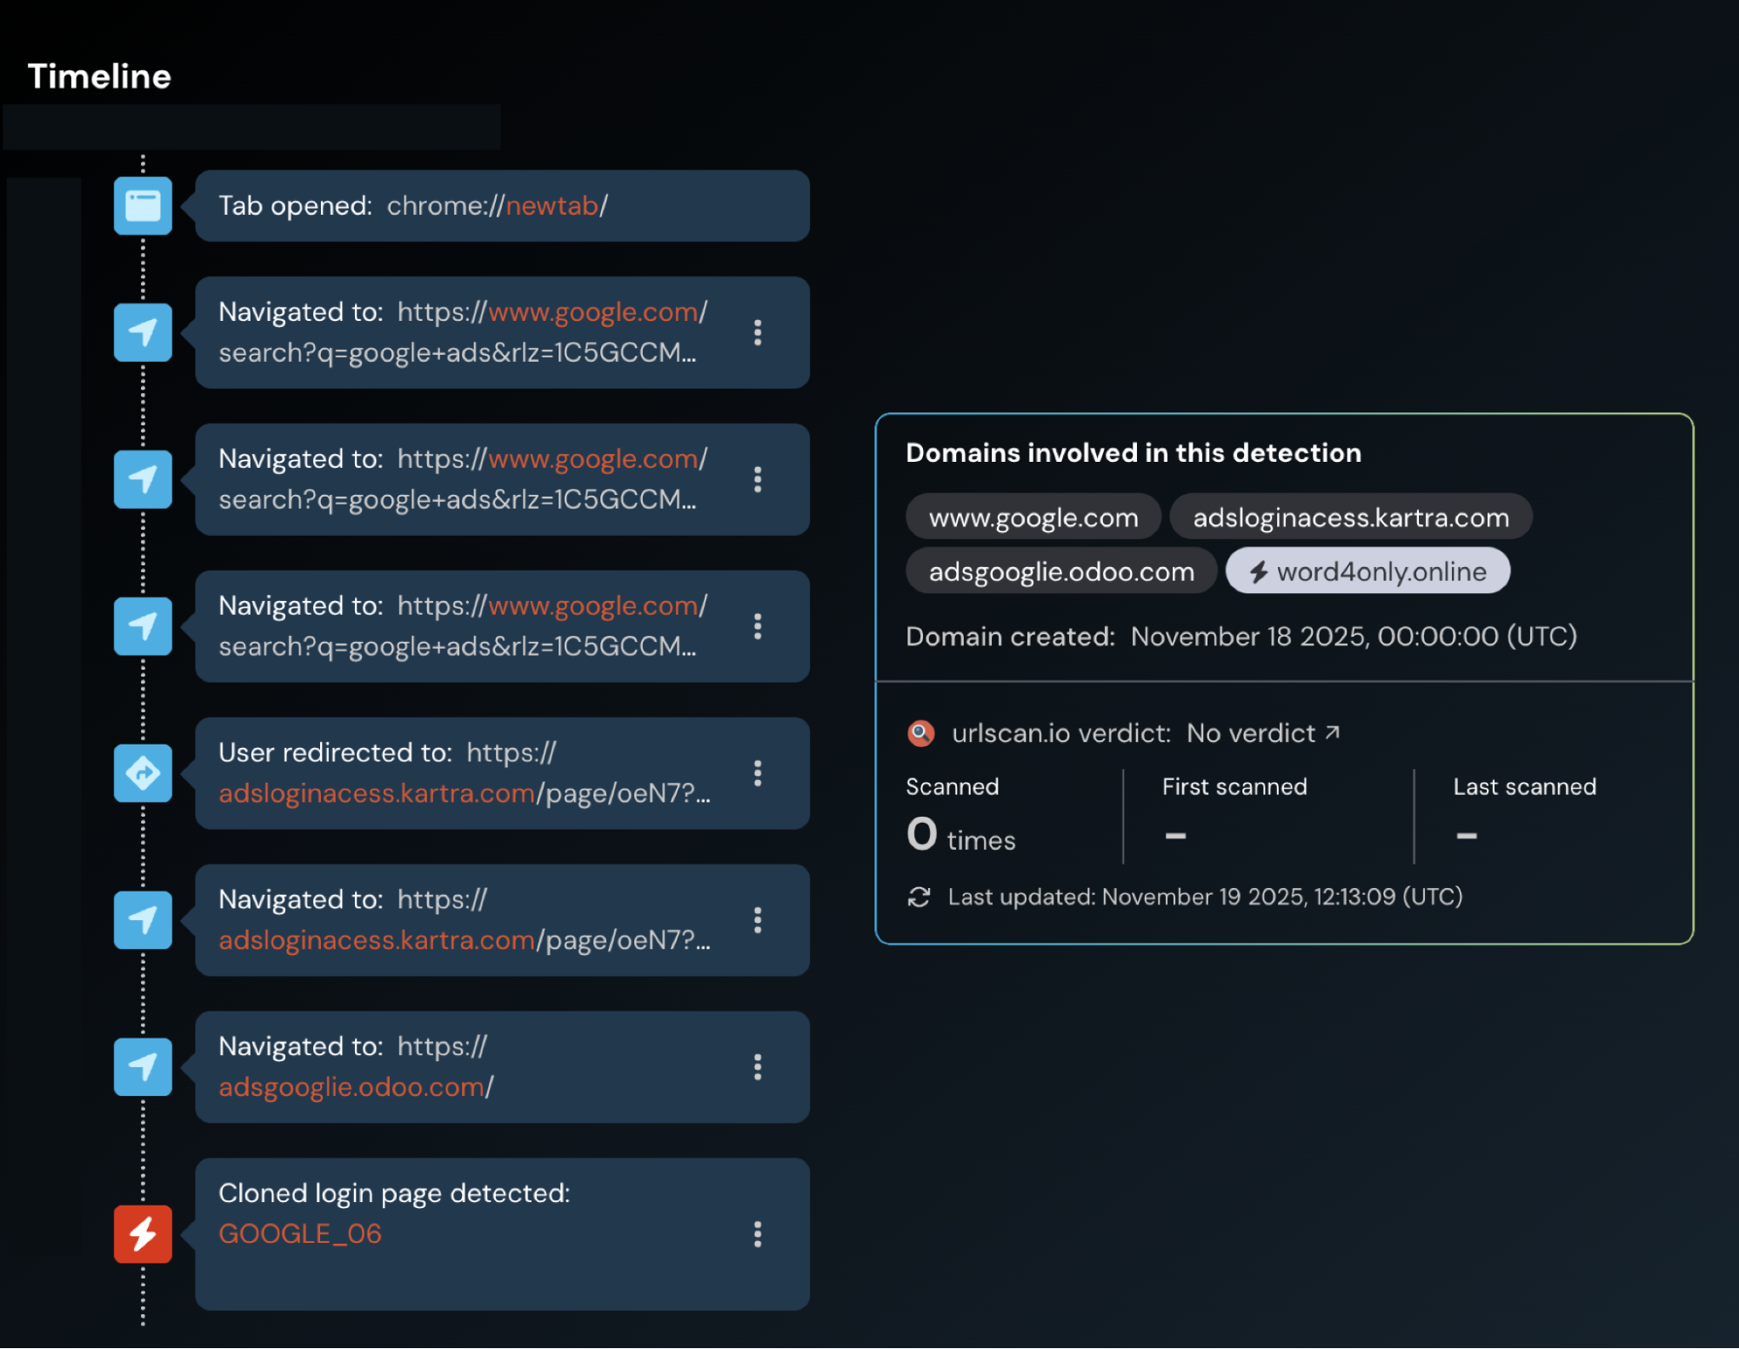Click the external link arrow next to No verdict
The height and width of the screenshot is (1349, 1739).
pos(1330,731)
